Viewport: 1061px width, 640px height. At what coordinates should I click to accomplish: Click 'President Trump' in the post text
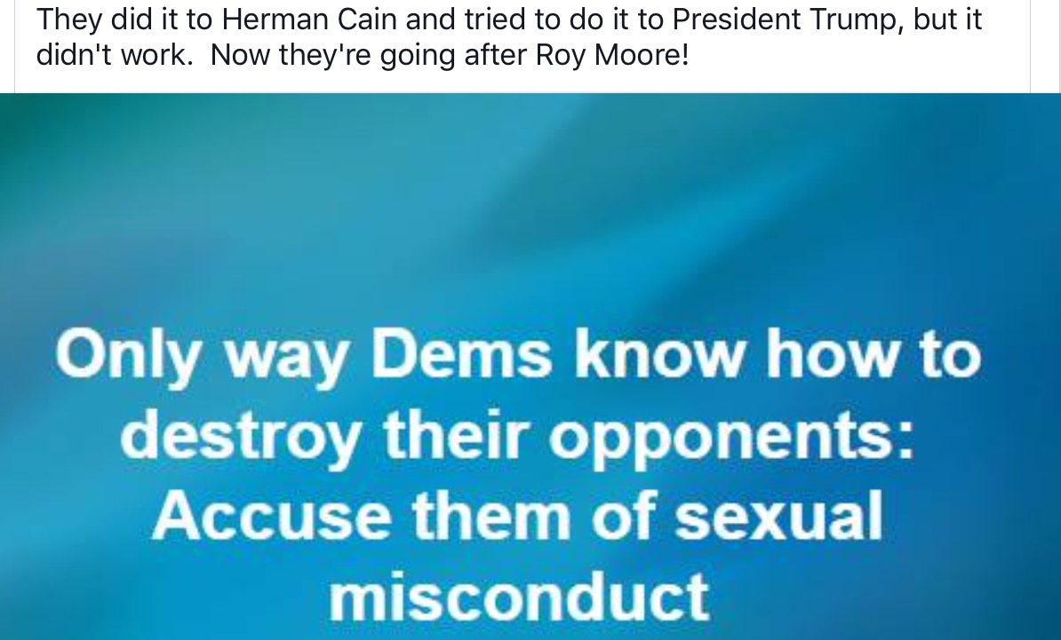[x=788, y=20]
